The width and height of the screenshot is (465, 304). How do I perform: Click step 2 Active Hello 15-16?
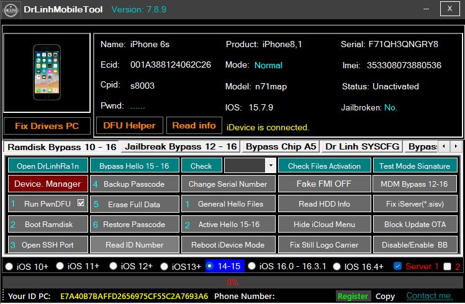[x=228, y=225]
